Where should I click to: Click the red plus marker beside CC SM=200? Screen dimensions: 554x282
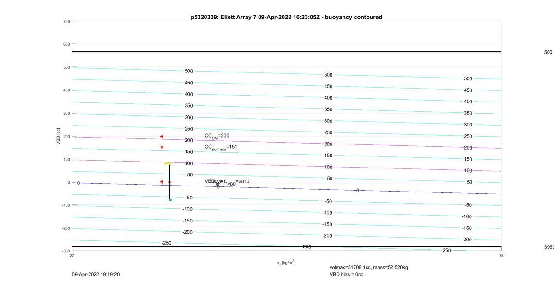162,136
